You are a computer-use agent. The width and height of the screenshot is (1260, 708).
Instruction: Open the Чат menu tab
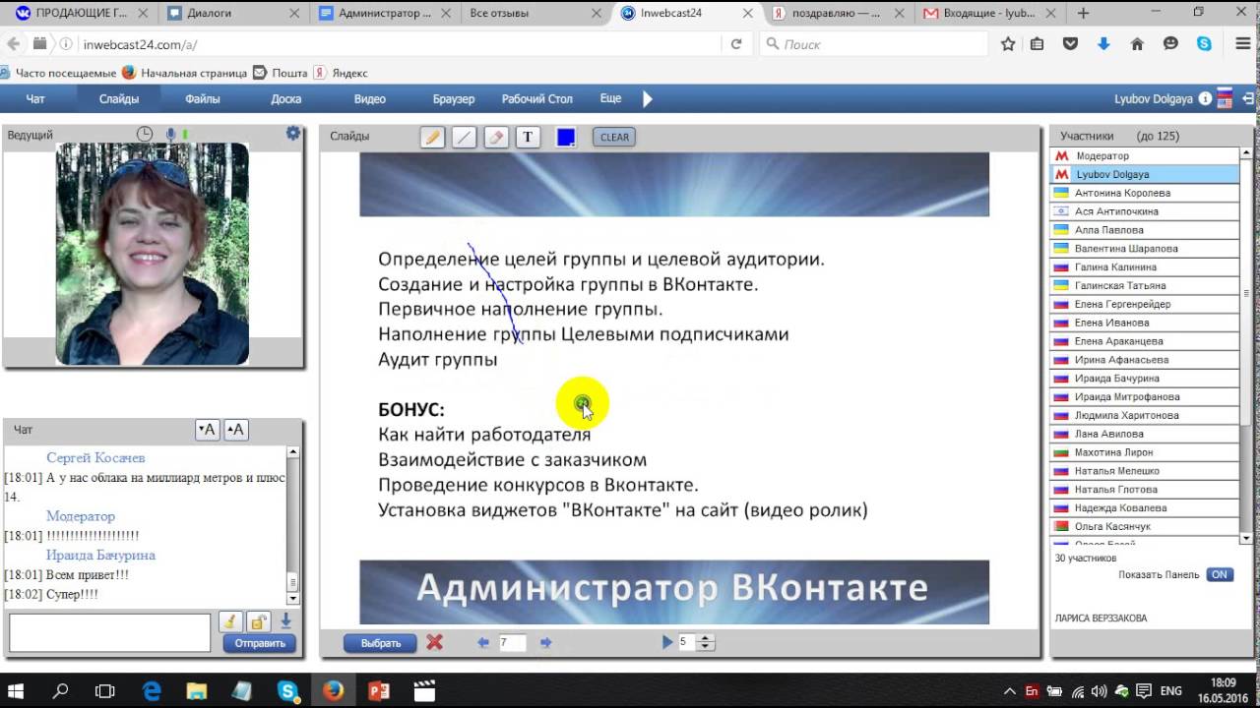point(35,99)
